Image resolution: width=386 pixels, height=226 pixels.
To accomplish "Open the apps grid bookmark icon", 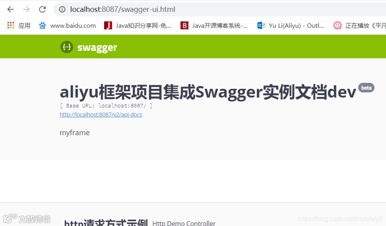I will click(x=11, y=25).
